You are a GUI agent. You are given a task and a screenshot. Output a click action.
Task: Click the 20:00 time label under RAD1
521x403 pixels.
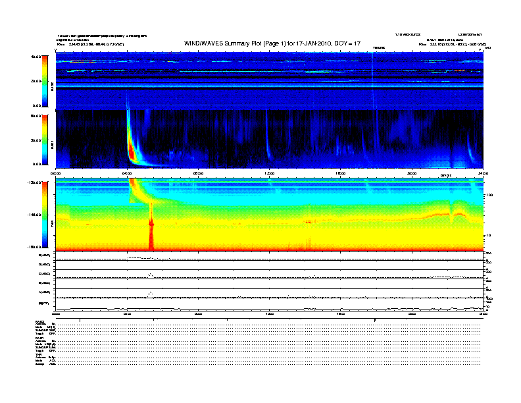click(x=412, y=173)
